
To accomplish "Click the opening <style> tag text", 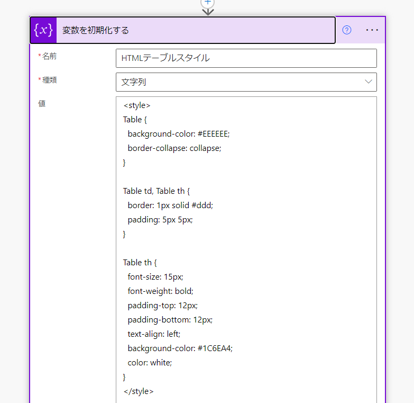I will point(137,105).
